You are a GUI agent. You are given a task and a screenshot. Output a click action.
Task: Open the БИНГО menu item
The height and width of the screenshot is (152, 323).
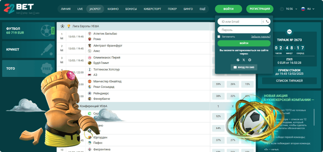coord(188,9)
